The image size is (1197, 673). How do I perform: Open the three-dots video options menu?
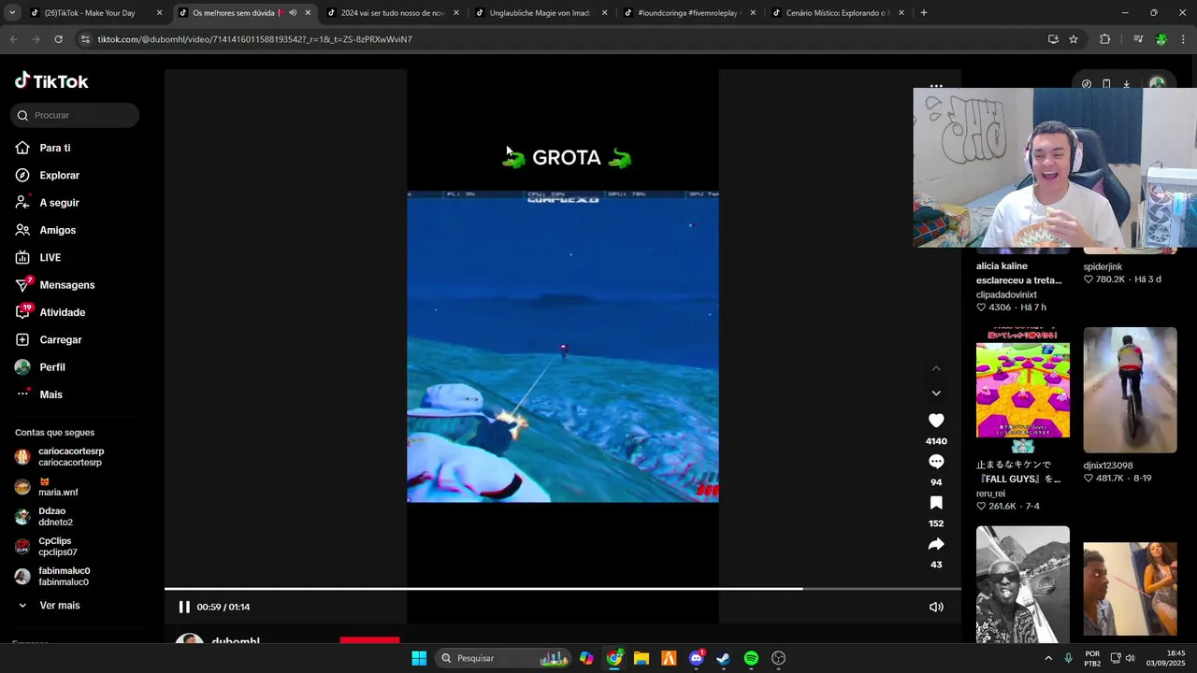point(936,85)
